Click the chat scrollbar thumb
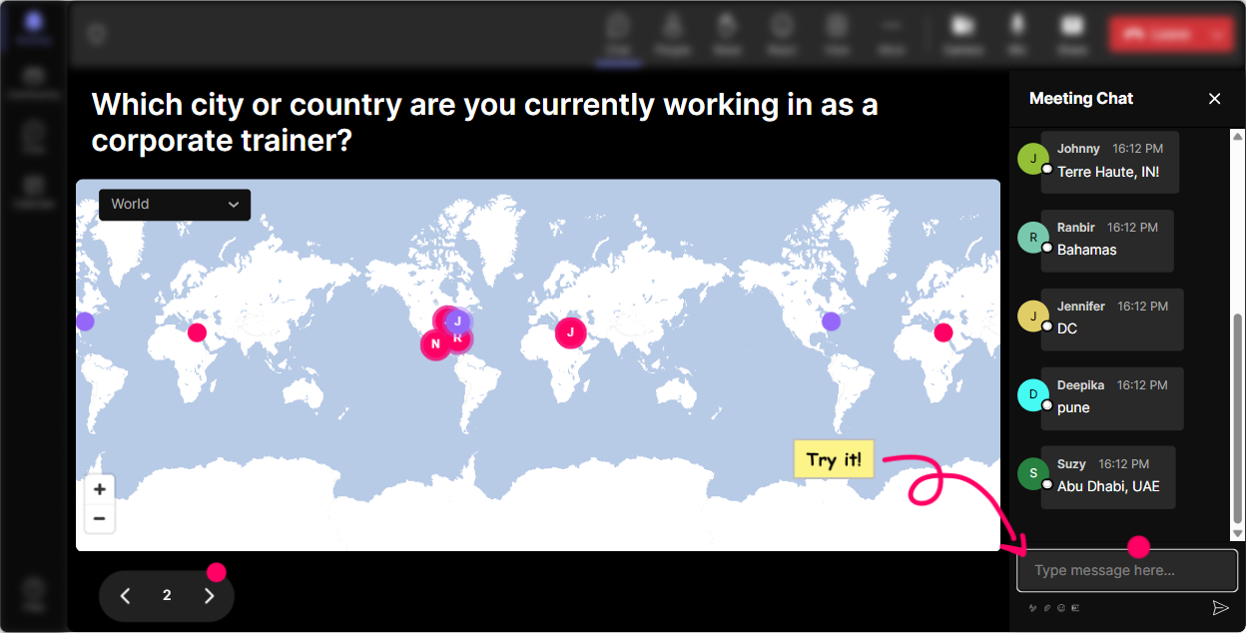1246x633 pixels. [1238, 419]
